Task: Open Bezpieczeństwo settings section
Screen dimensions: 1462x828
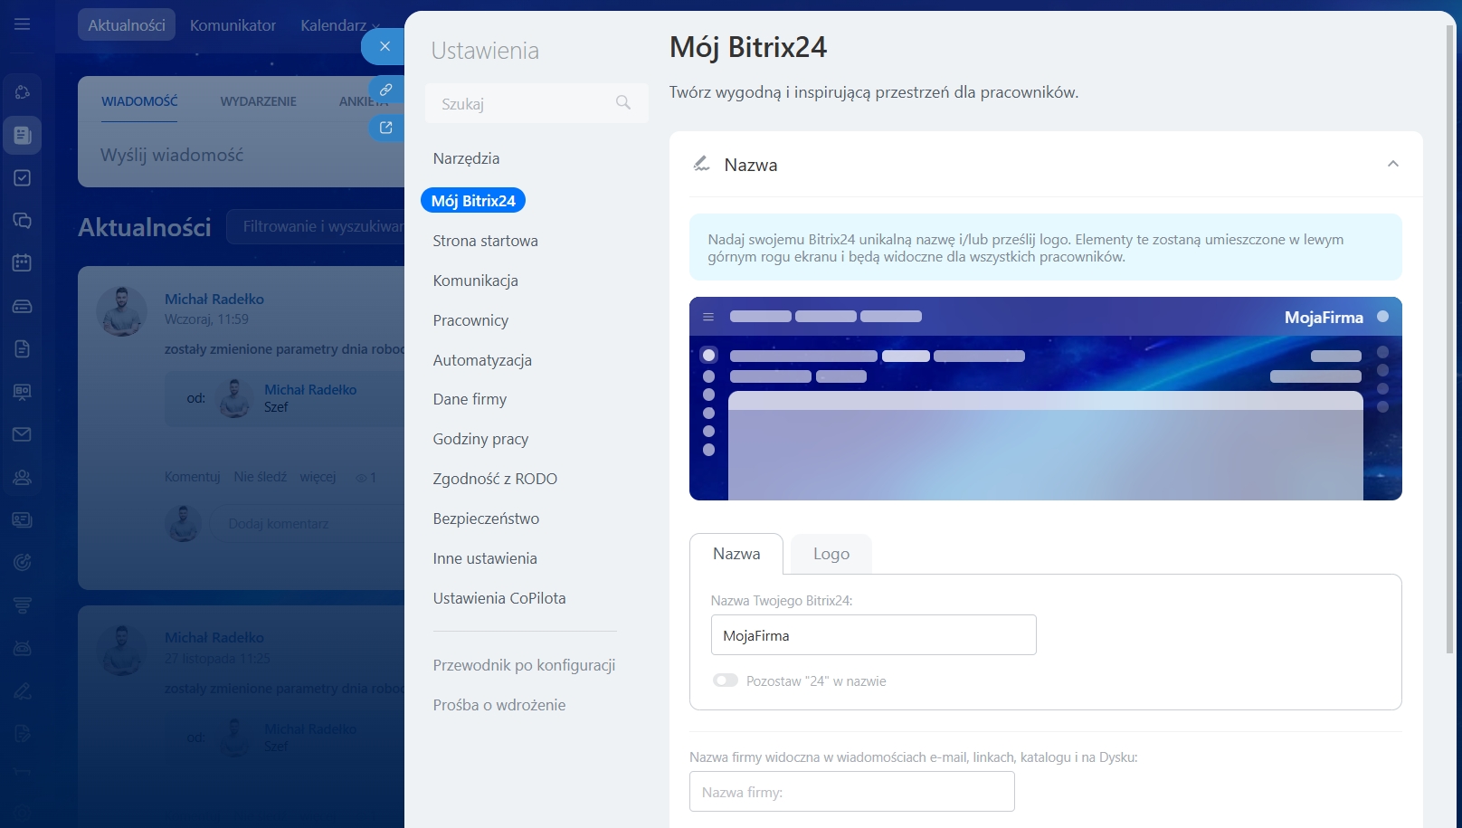Action: pos(486,519)
